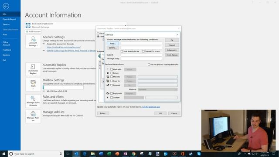Click the Message body input field
This screenshot has width=279, height=157.
tap(141, 58)
